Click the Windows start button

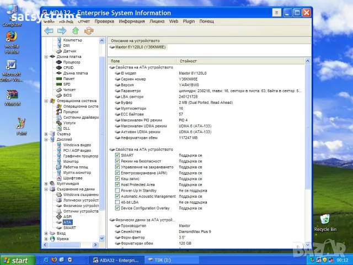18,260
